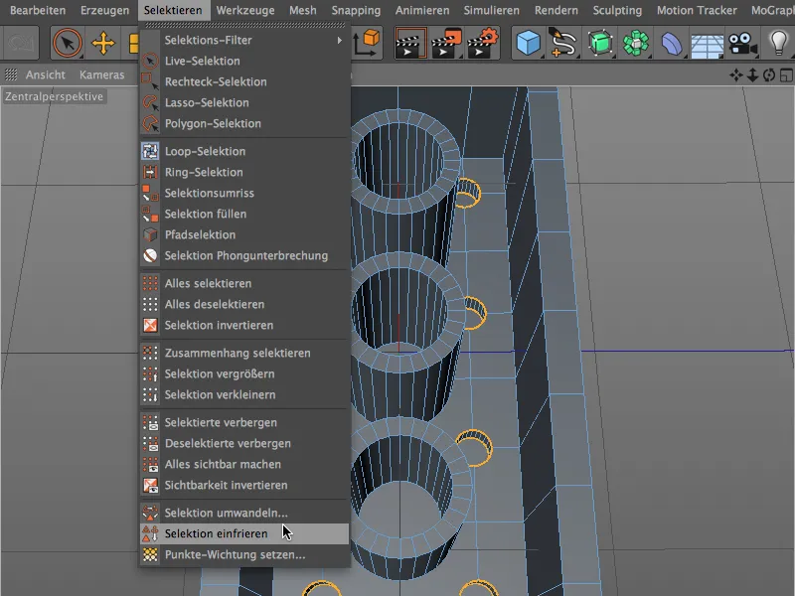This screenshot has height=596, width=795.
Task: Choose Alles selektieren
Action: 244,283
